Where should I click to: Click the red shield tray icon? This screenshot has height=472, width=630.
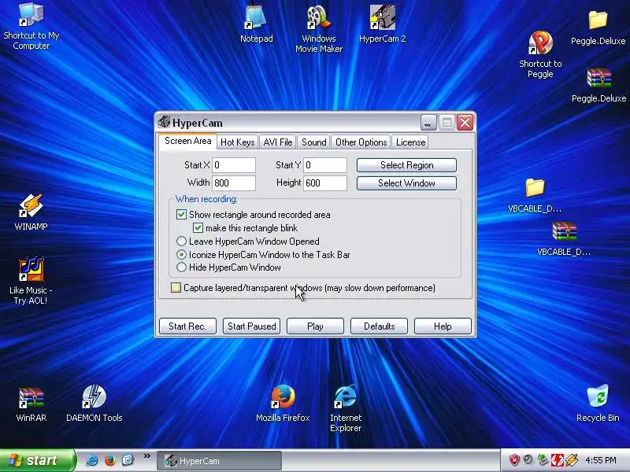coord(514,460)
